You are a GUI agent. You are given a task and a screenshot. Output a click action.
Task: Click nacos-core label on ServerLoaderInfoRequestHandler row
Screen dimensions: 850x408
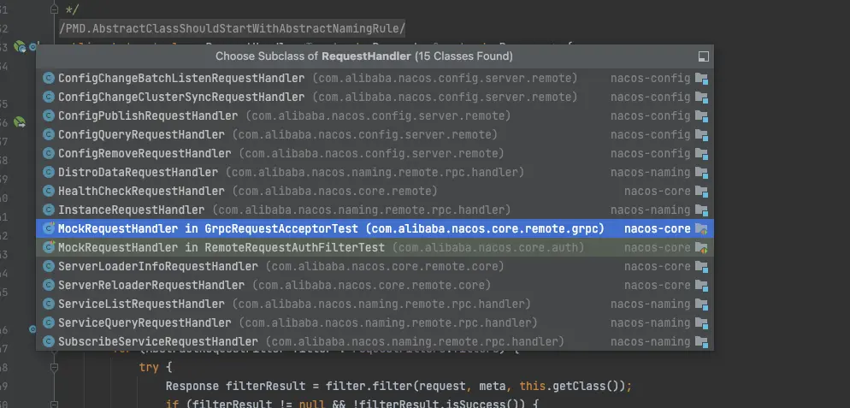(658, 266)
